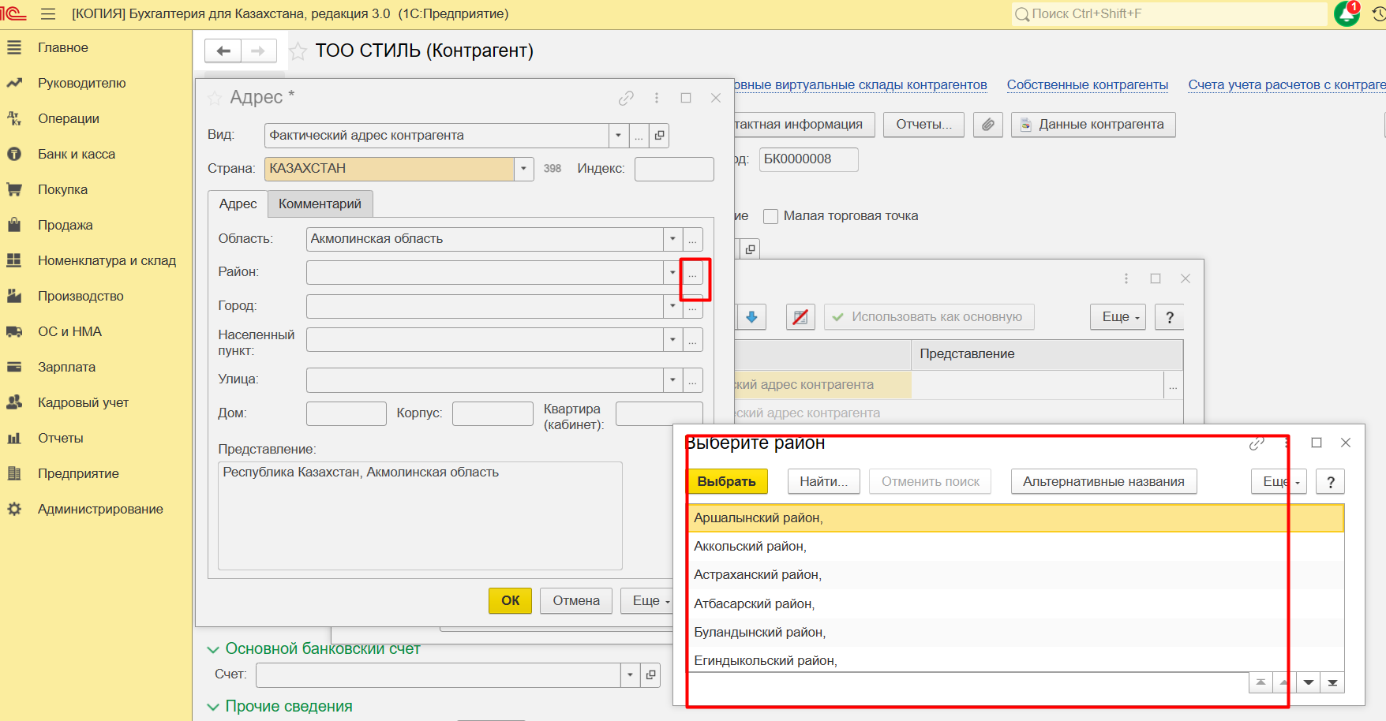Click the back navigation arrow button
This screenshot has height=721, width=1386.
(223, 51)
